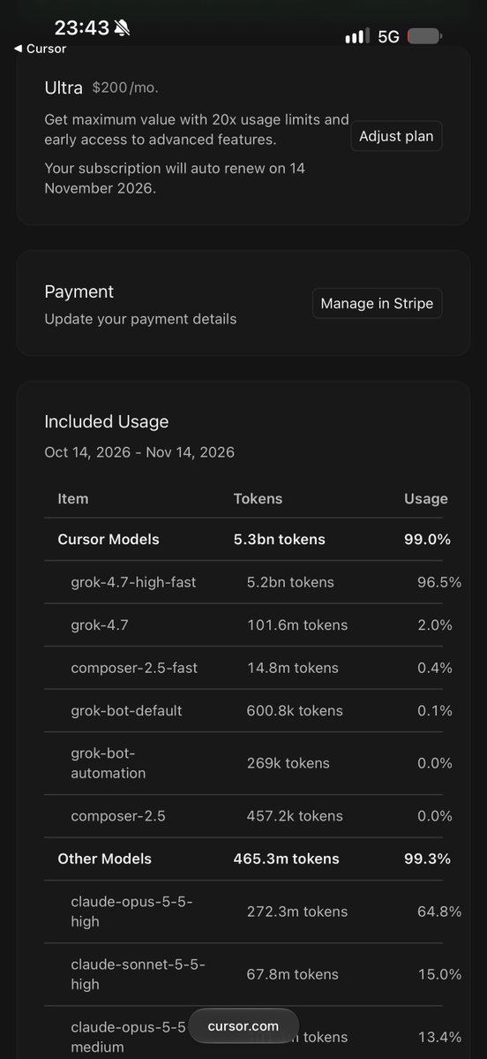Viewport: 487px width, 1059px height.
Task: Tap the grok-4.7-high-fast usage row
Action: 243,582
